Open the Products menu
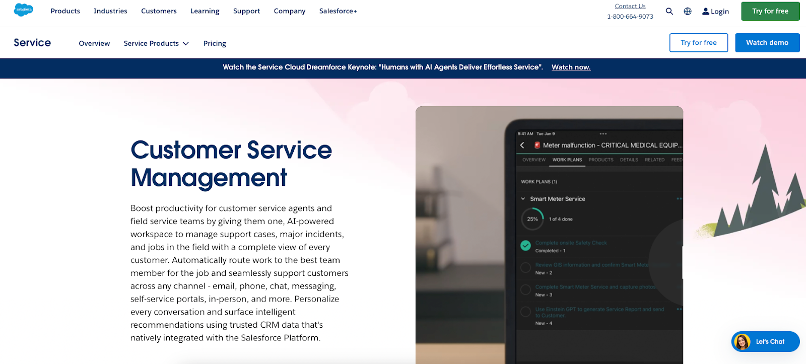 point(65,11)
